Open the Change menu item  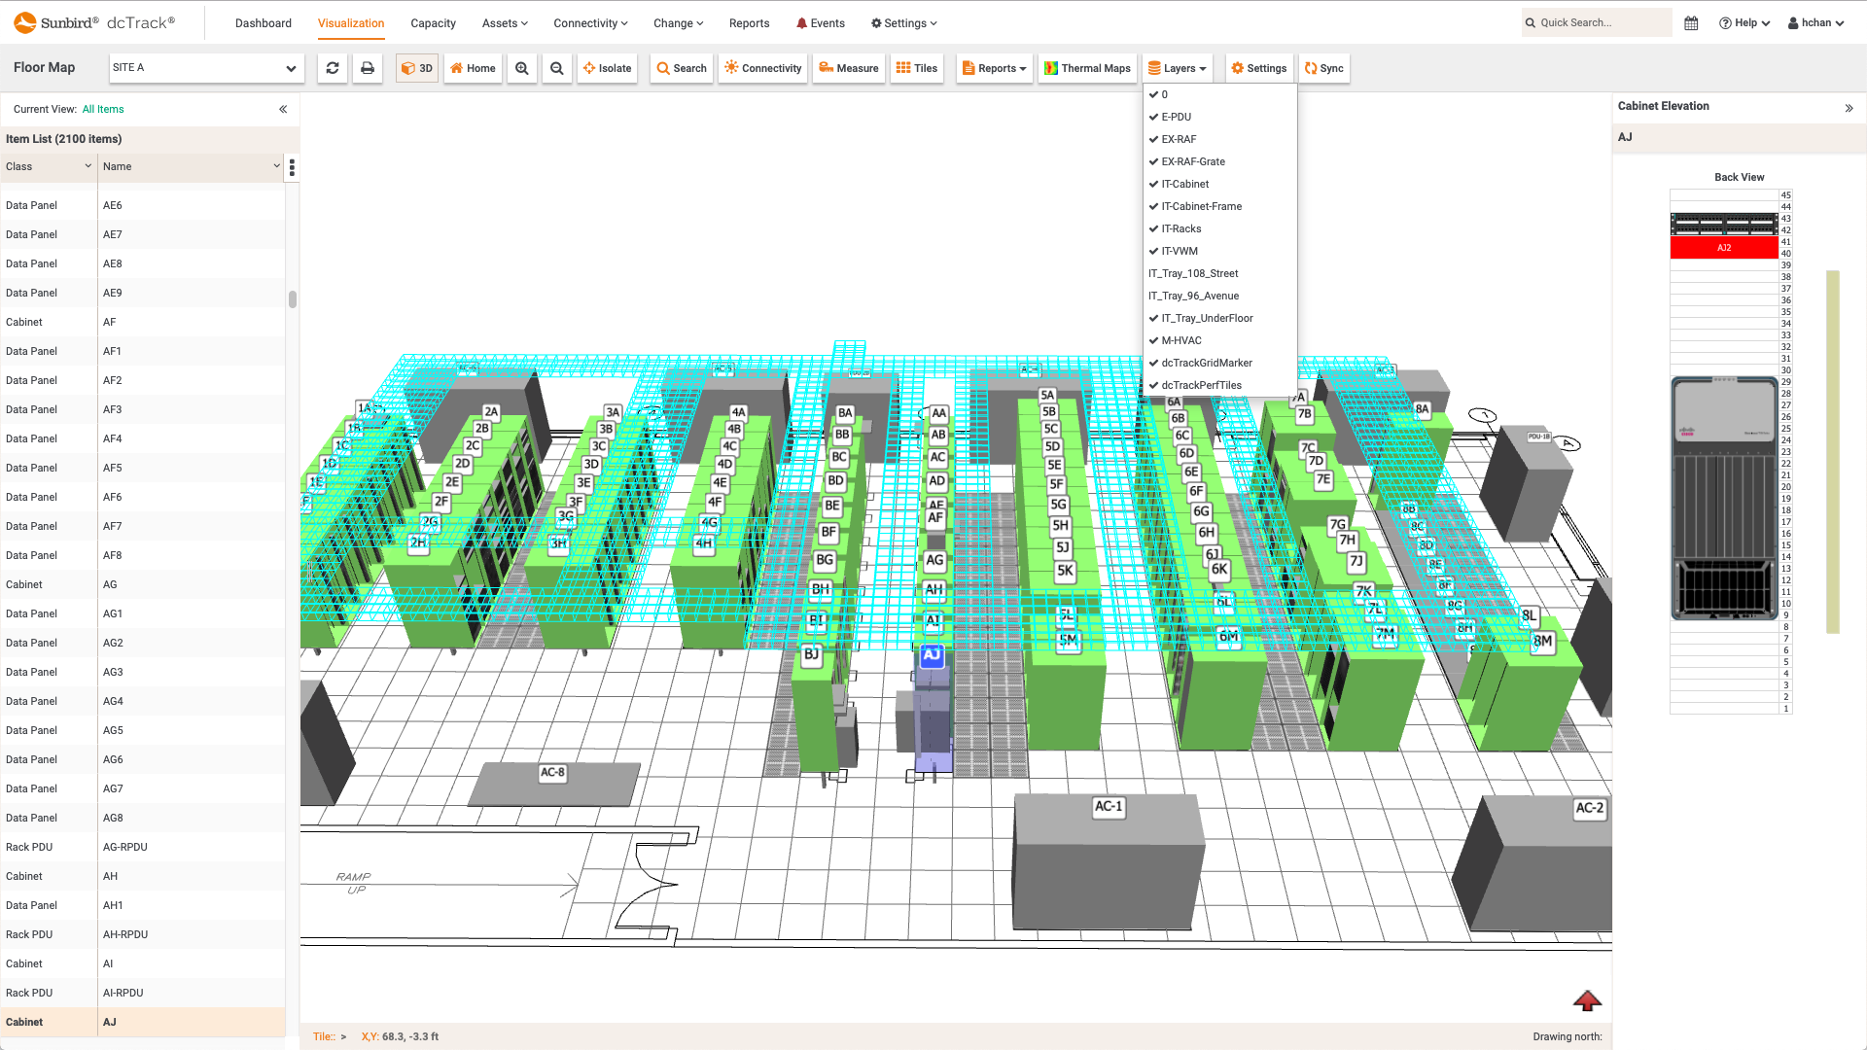[677, 23]
